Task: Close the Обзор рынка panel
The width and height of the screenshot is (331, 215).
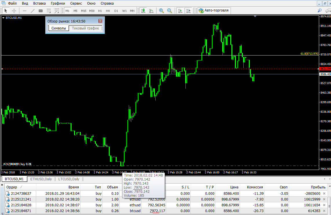Action: 100,21
